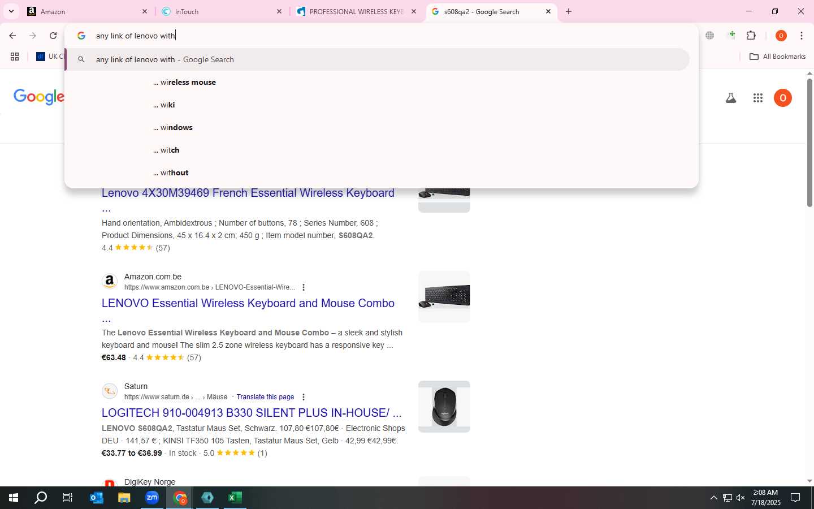Open Windows taskbar search

tap(41, 498)
